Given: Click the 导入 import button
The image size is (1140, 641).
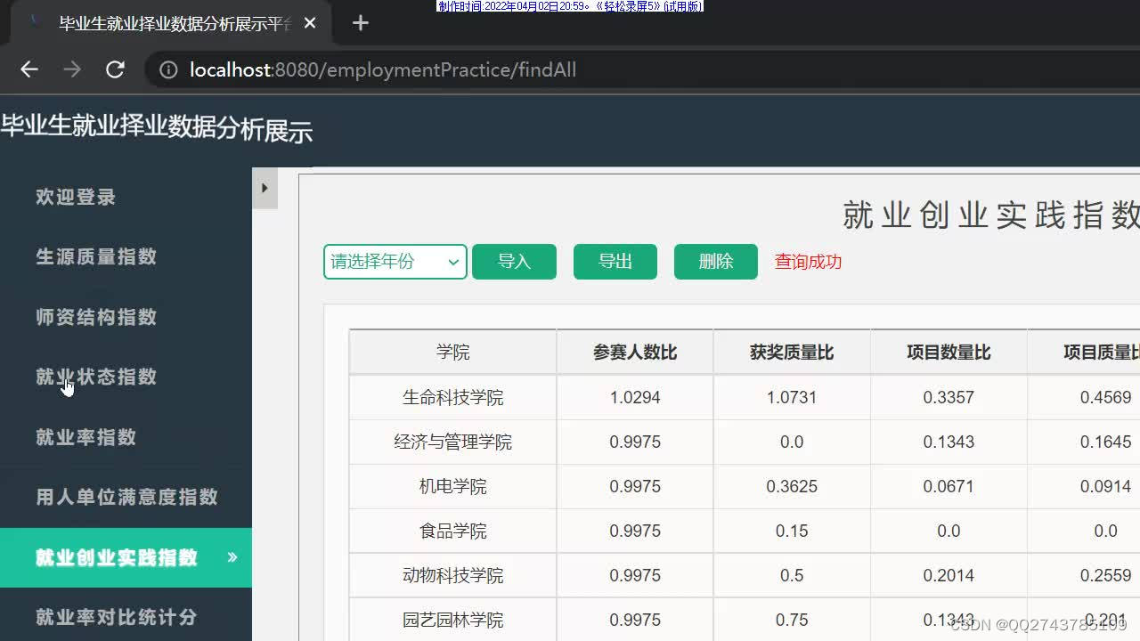Looking at the screenshot, I should (x=514, y=262).
